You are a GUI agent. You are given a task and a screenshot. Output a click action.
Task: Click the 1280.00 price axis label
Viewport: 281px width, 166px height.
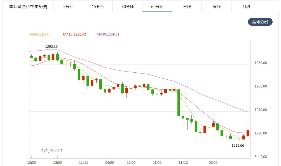point(261,63)
